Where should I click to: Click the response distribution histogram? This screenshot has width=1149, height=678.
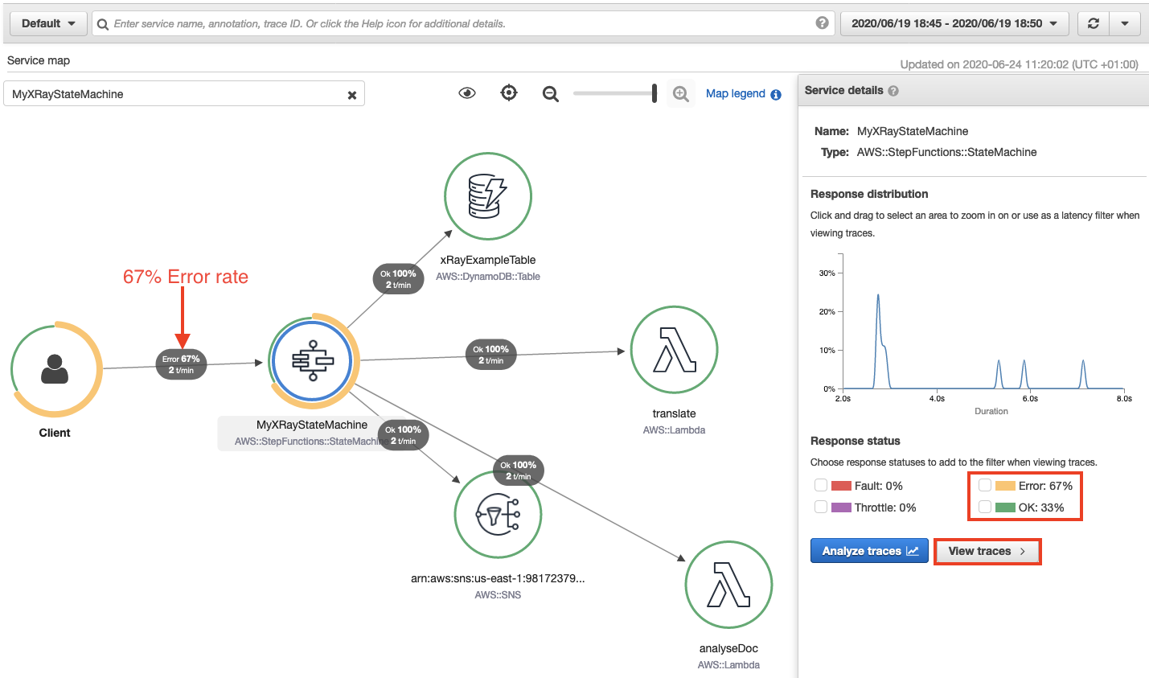coord(983,322)
